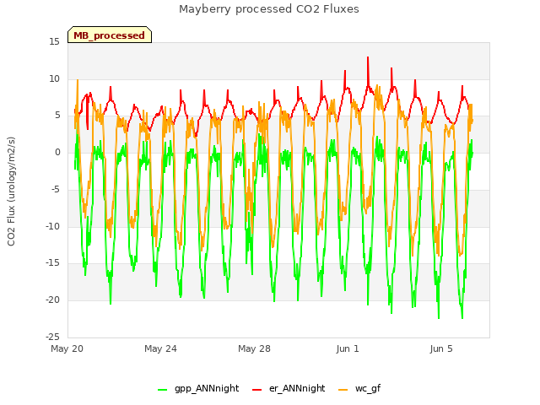
Task: Click the Jun 1 x-axis label
Action: point(348,348)
